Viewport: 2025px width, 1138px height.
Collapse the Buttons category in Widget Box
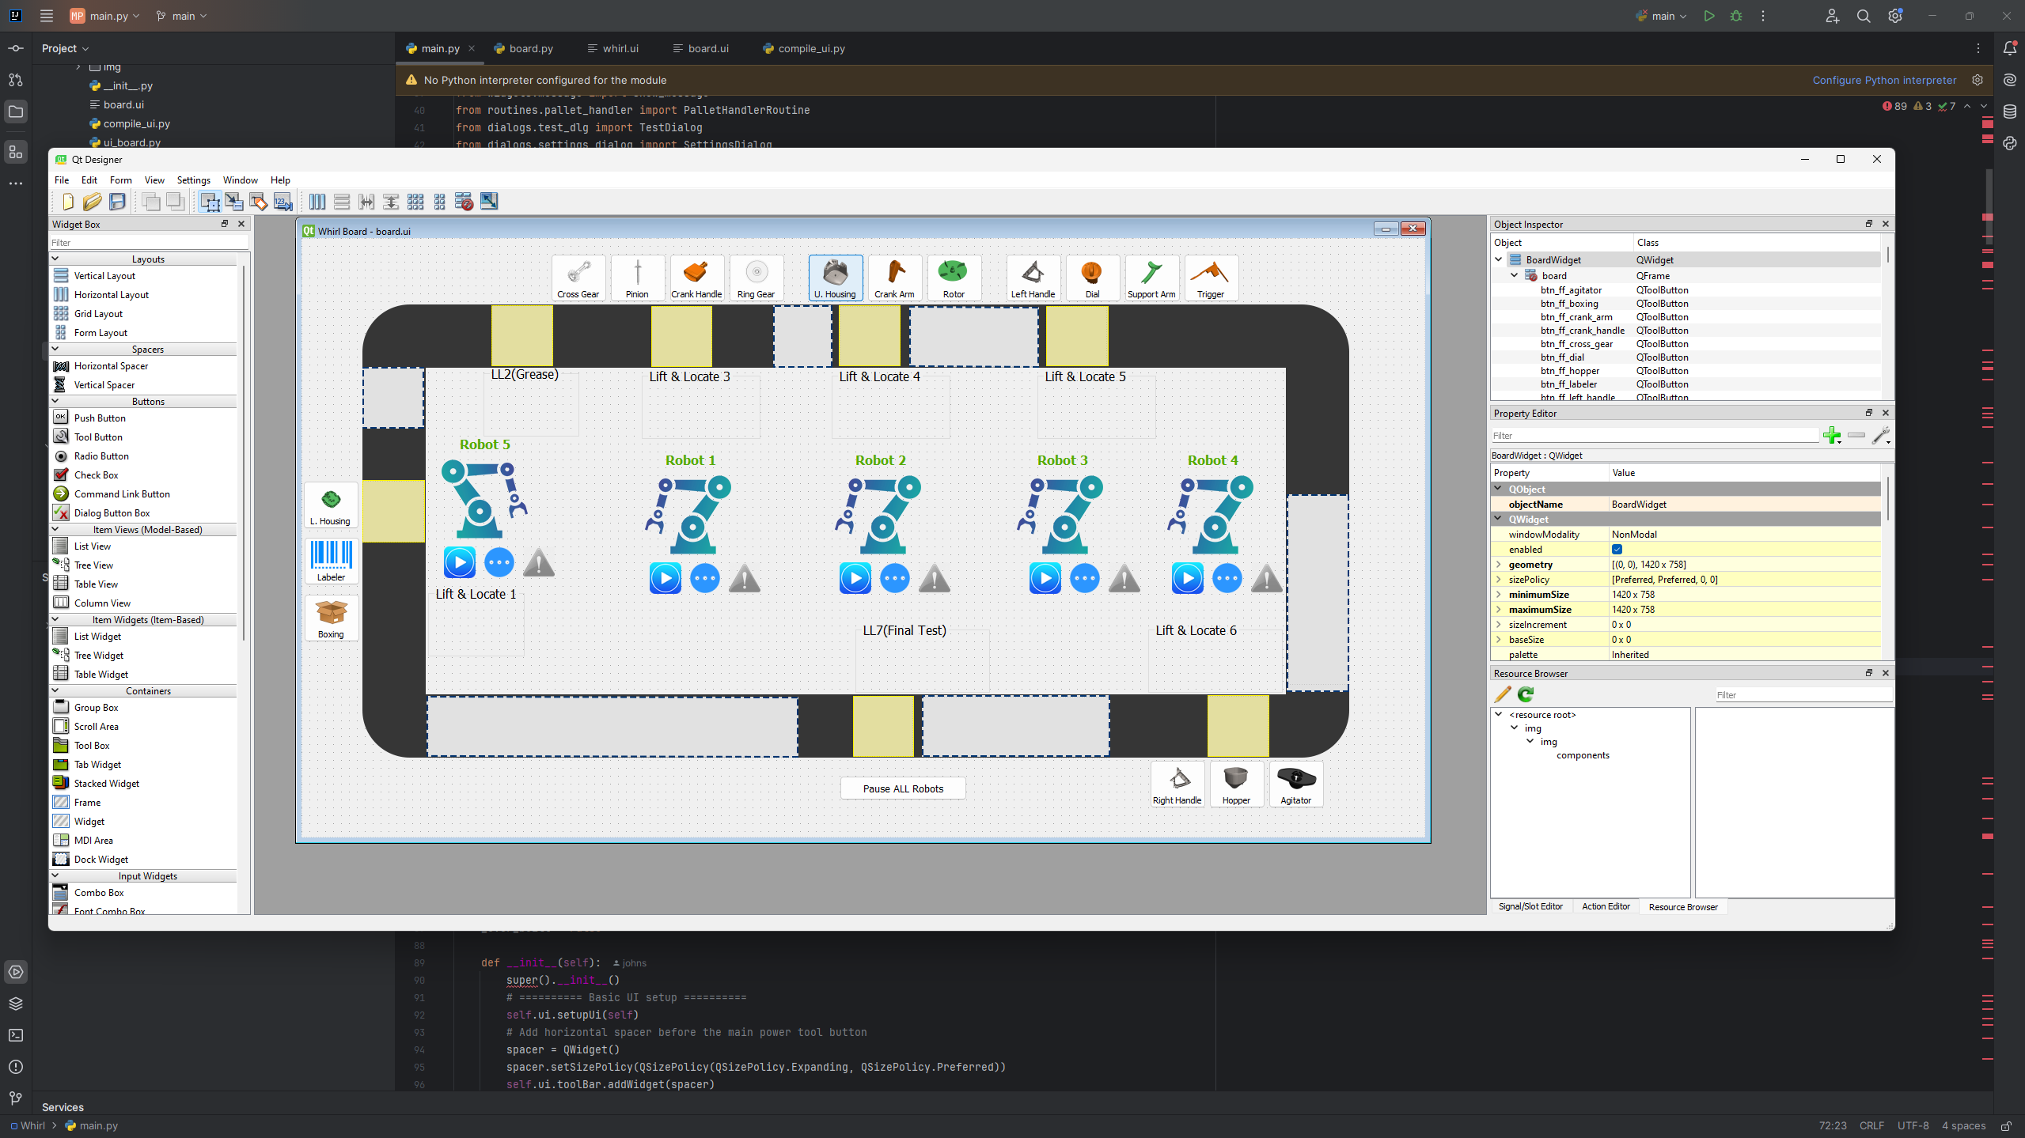point(55,401)
